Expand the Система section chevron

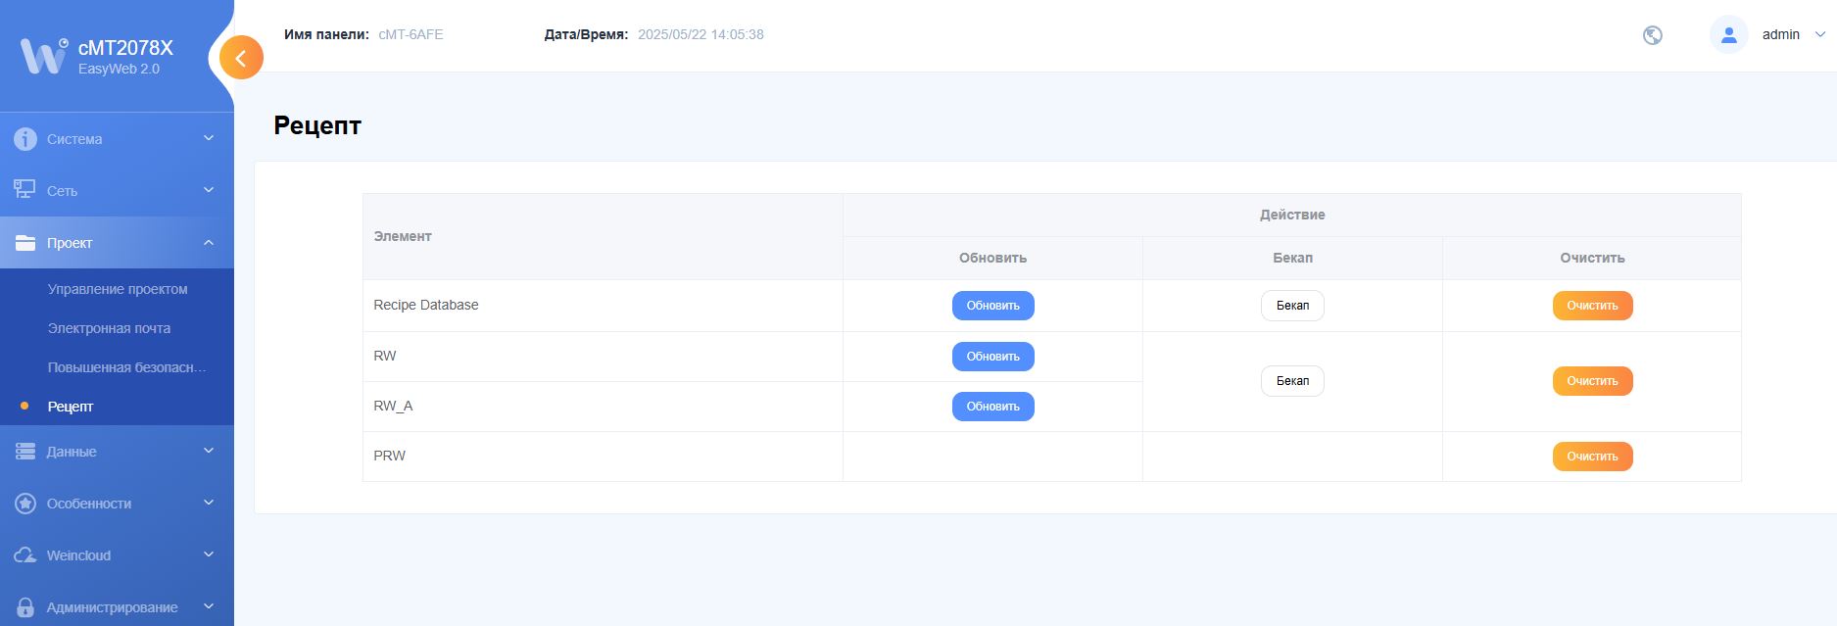coord(209,139)
